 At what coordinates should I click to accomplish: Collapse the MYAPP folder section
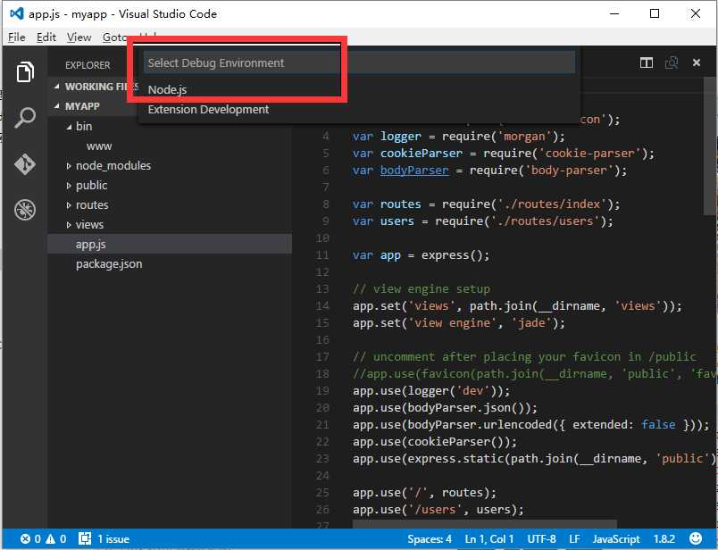coord(56,106)
